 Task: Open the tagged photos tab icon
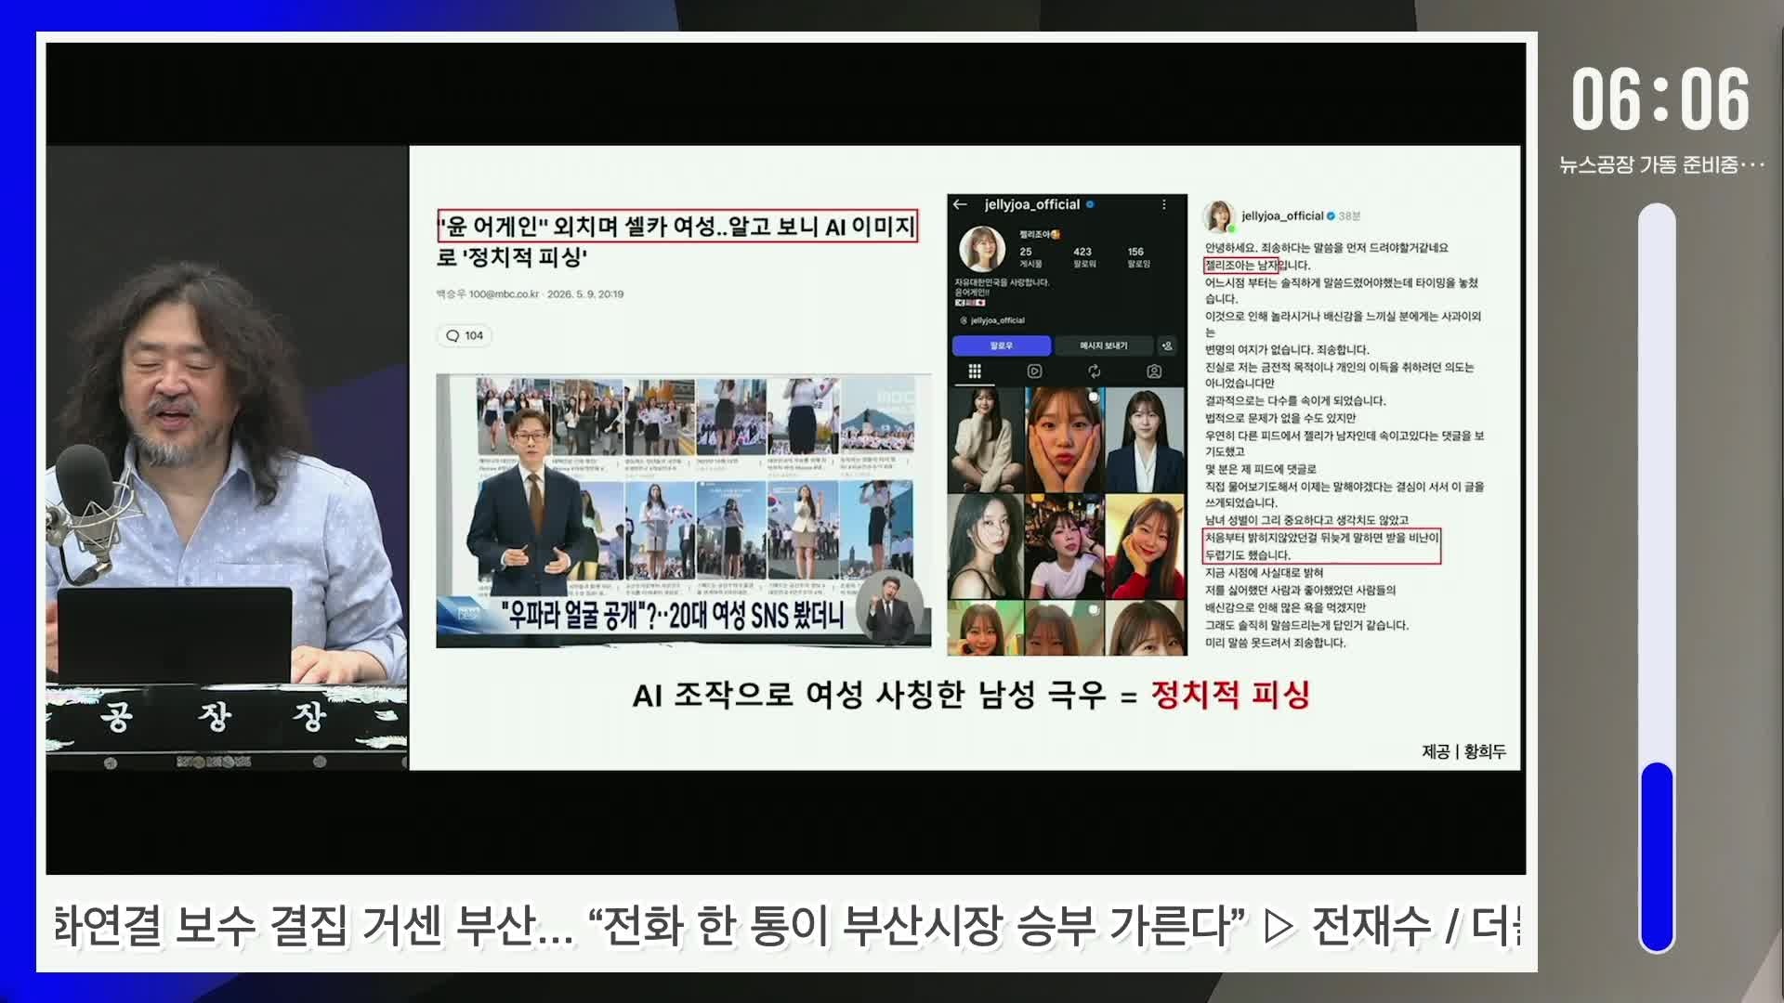(1154, 371)
